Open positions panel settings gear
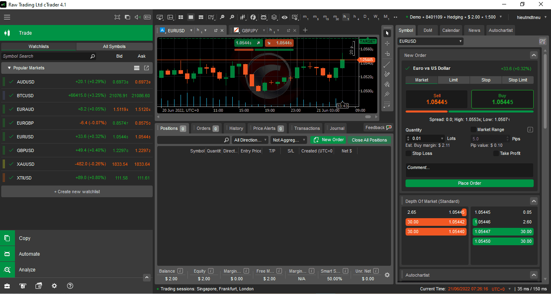This screenshot has width=551, height=294. (x=387, y=275)
